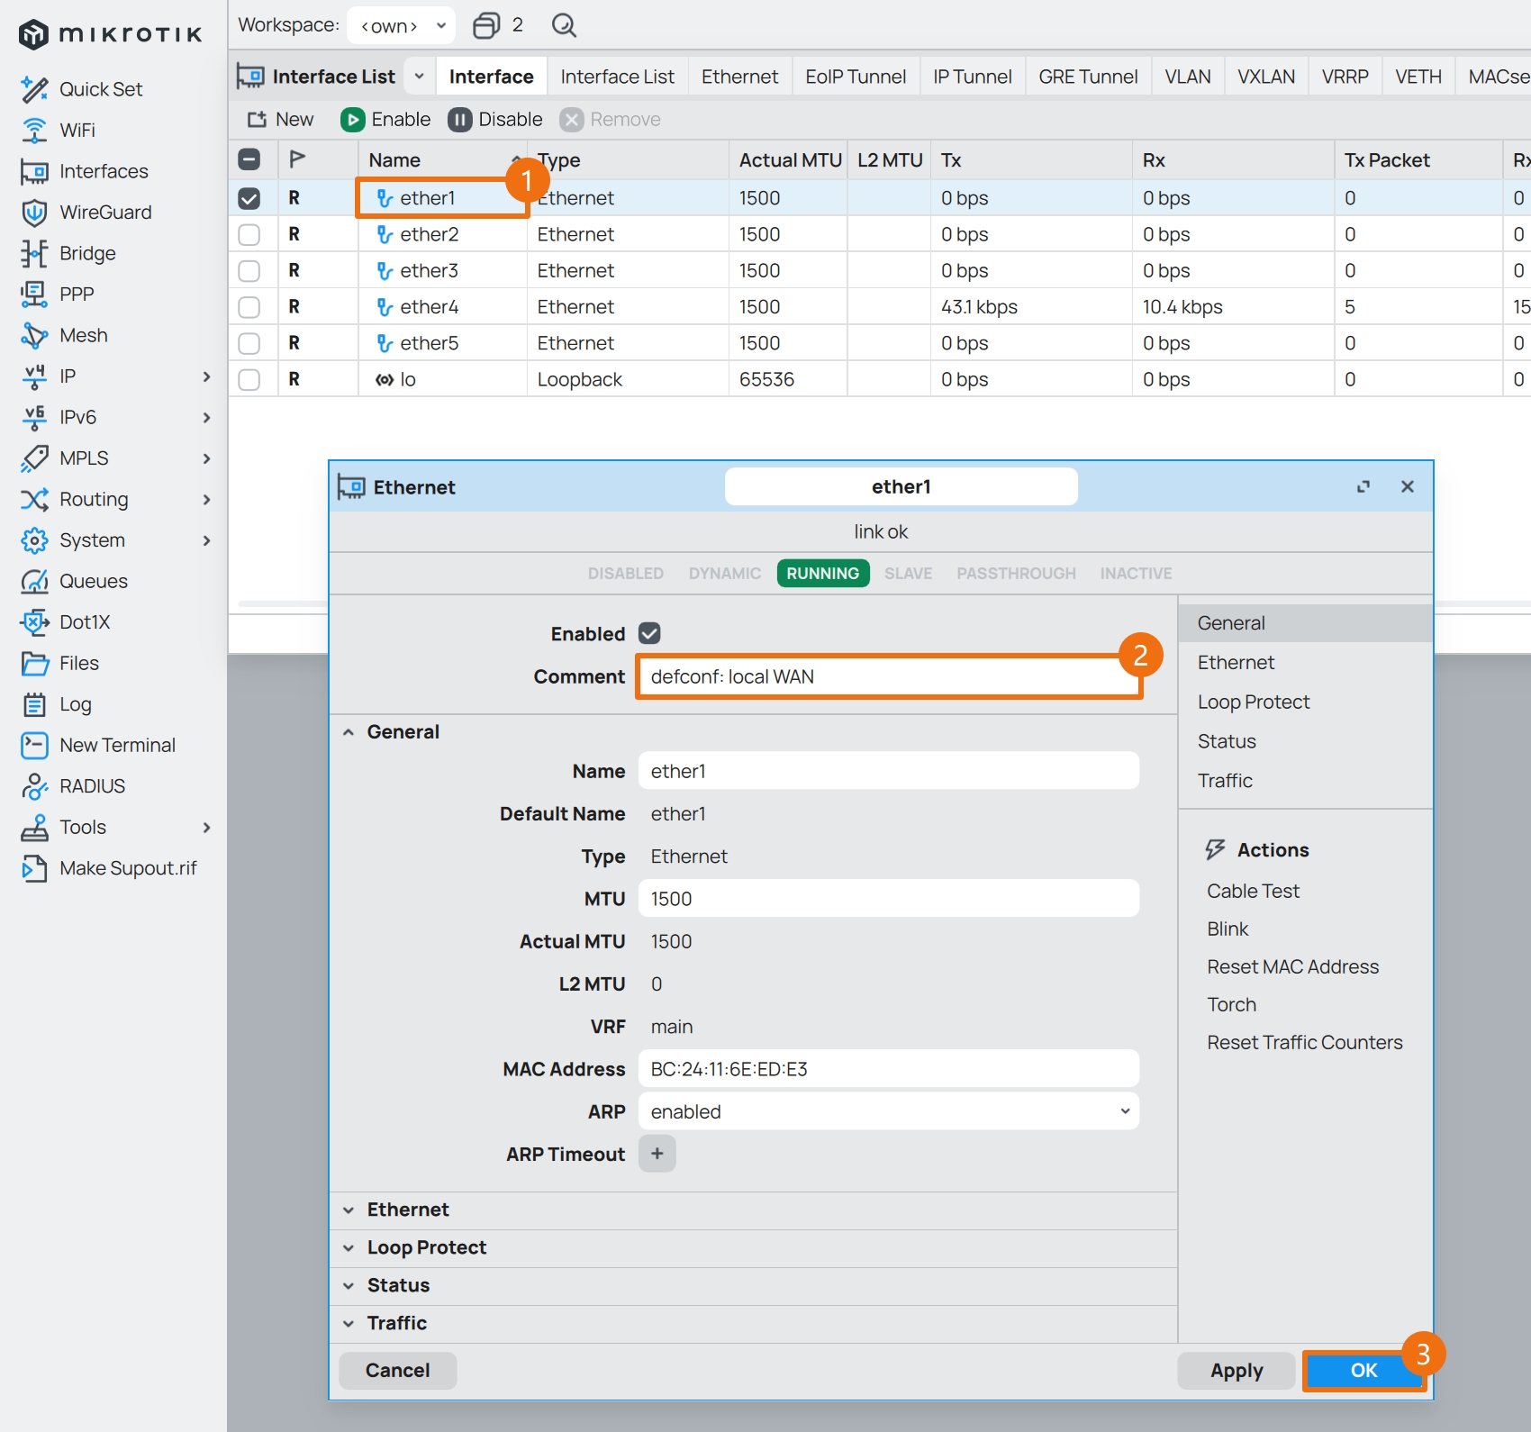The height and width of the screenshot is (1432, 1531).
Task: Click the flag column header icon
Action: pyautogui.click(x=297, y=159)
